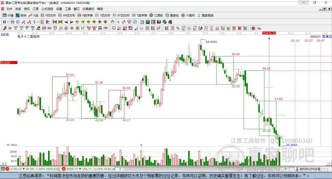332x179 pixels.
Task: Select the highlighted date 2024-01-25 marker
Action: pyautogui.click(x=269, y=33)
